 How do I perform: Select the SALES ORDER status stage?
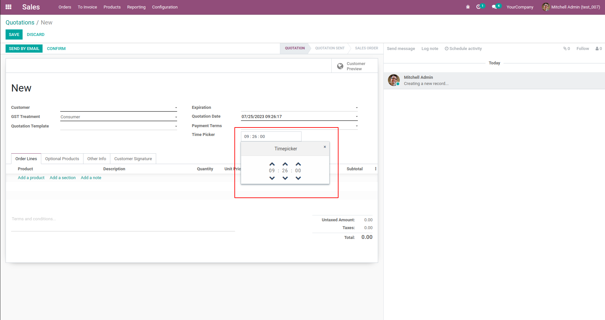366,48
